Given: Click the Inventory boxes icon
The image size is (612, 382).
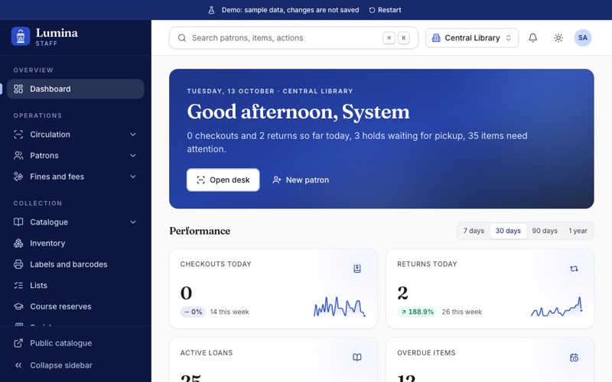Looking at the screenshot, I should [x=18, y=243].
